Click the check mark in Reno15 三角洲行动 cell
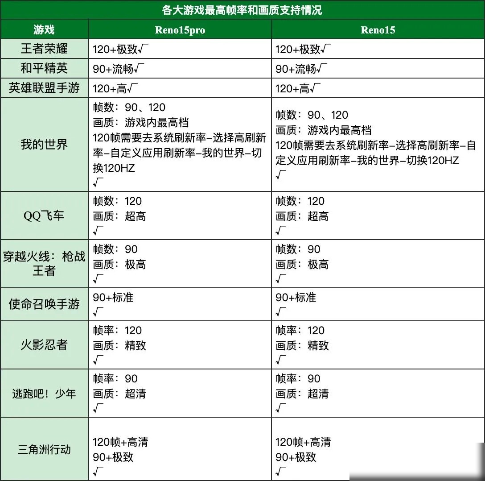The image size is (485, 481). [x=280, y=471]
